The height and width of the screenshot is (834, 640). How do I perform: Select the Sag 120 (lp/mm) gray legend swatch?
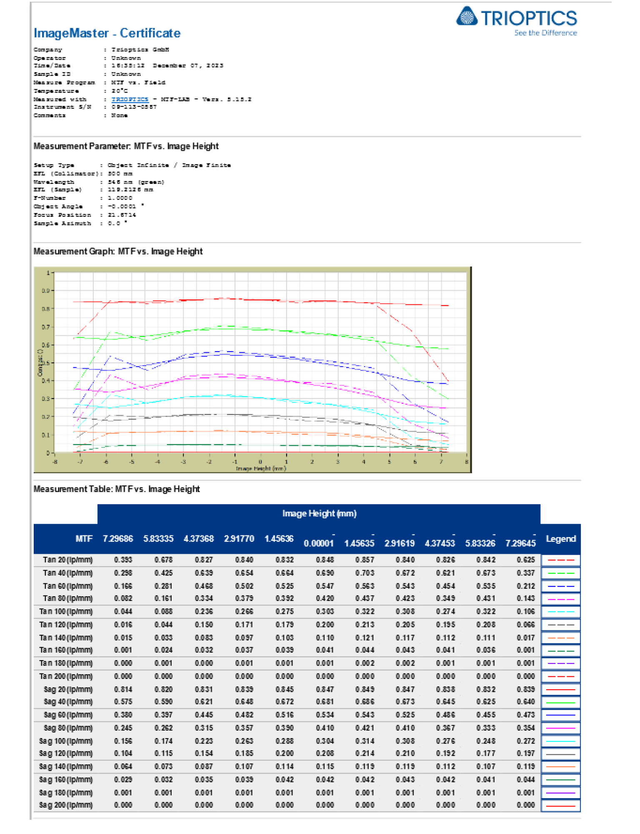pyautogui.click(x=561, y=754)
